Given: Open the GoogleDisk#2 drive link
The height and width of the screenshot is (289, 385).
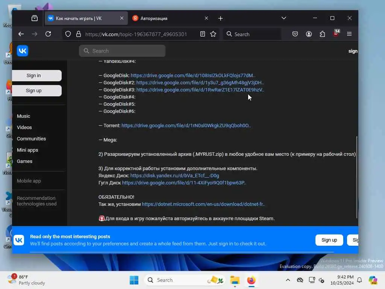Looking at the screenshot, I should click(x=200, y=82).
